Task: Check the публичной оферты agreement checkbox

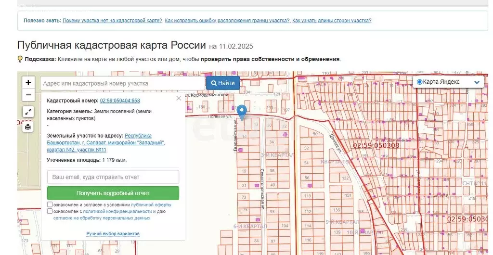Action: [50, 204]
